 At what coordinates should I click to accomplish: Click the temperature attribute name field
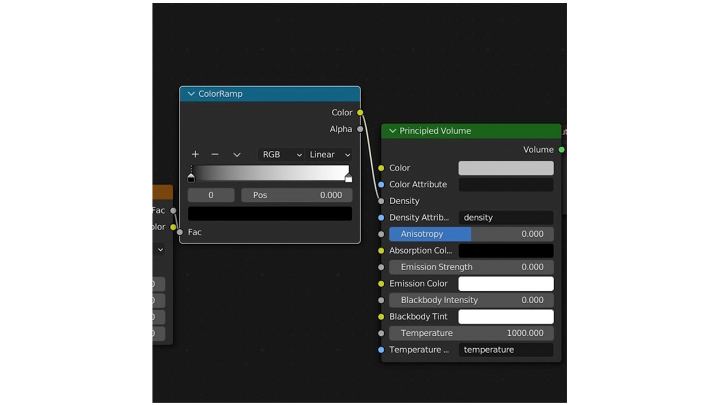click(x=506, y=350)
